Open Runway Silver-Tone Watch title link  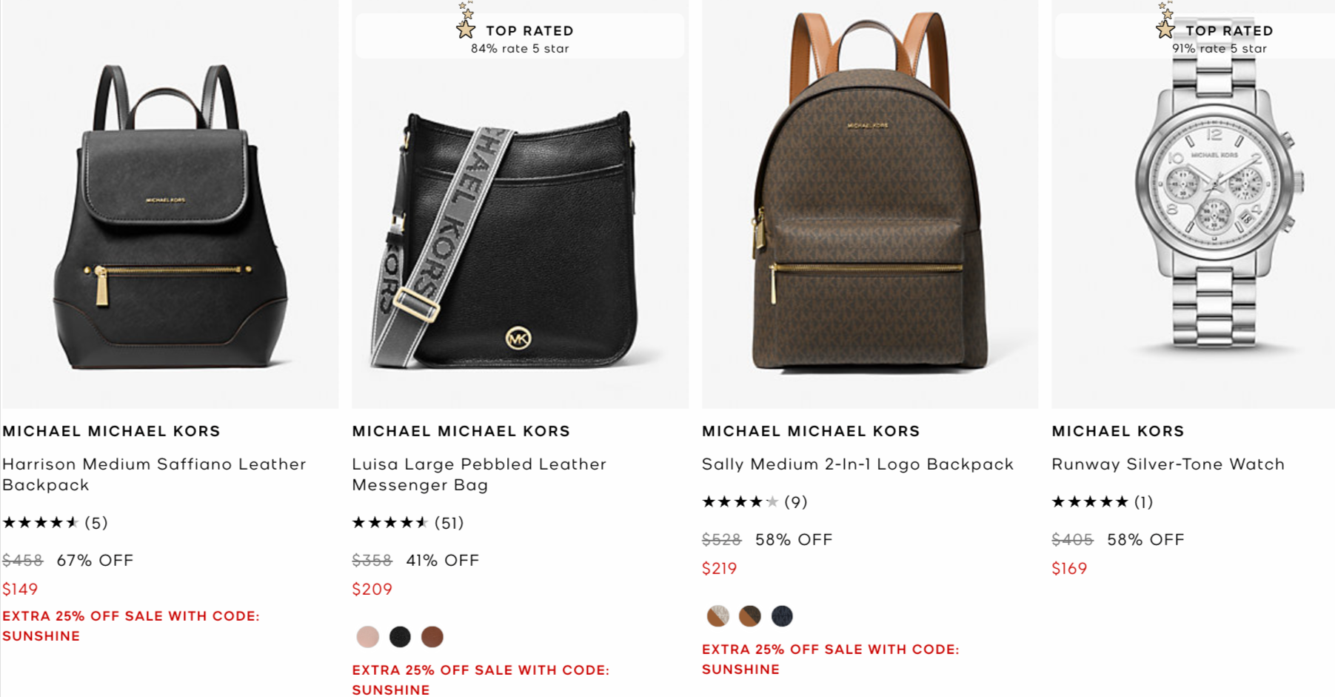click(1168, 464)
